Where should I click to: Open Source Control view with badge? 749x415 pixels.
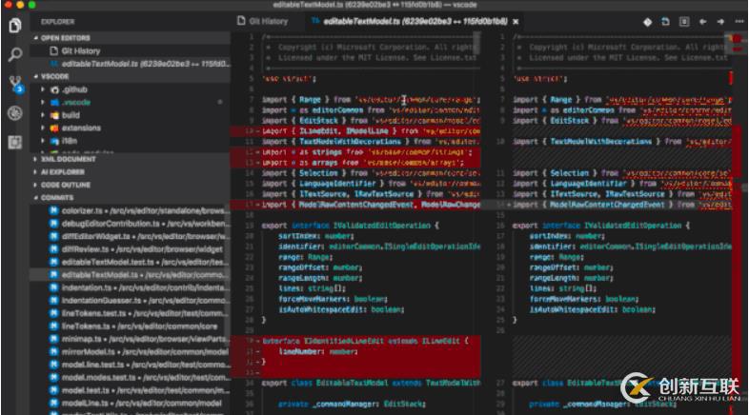point(16,85)
